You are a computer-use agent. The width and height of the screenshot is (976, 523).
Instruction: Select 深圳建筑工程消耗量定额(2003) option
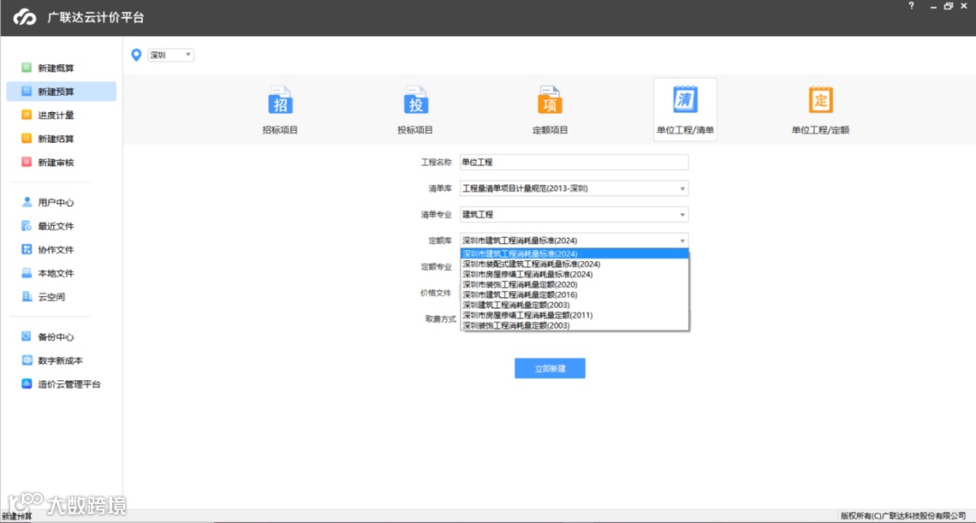(575, 304)
